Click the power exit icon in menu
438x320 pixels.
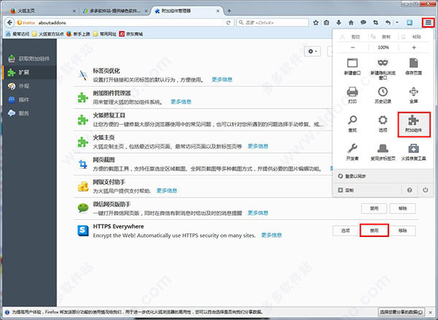pyautogui.click(x=425, y=190)
